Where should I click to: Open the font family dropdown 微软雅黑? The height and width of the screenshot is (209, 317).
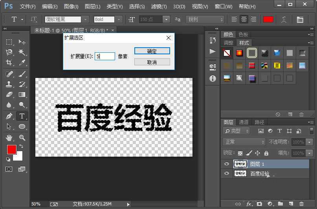click(85, 19)
